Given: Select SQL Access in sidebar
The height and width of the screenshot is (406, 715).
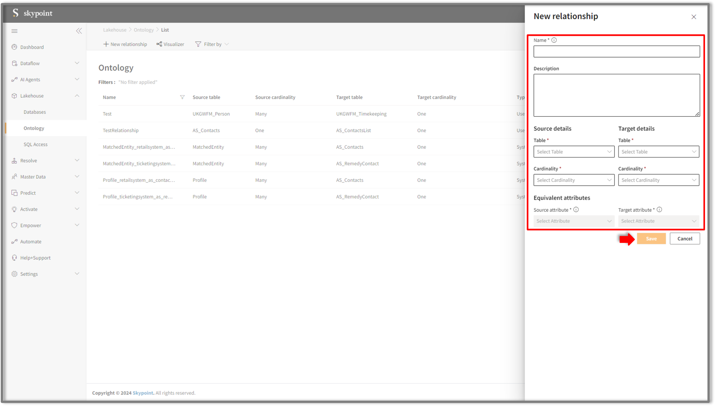Looking at the screenshot, I should click(x=35, y=145).
